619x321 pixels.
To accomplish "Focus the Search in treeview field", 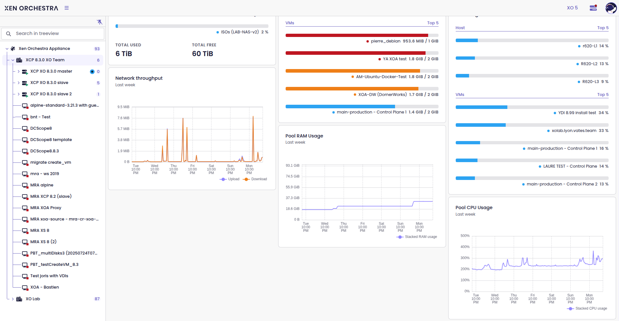I will click(53, 33).
